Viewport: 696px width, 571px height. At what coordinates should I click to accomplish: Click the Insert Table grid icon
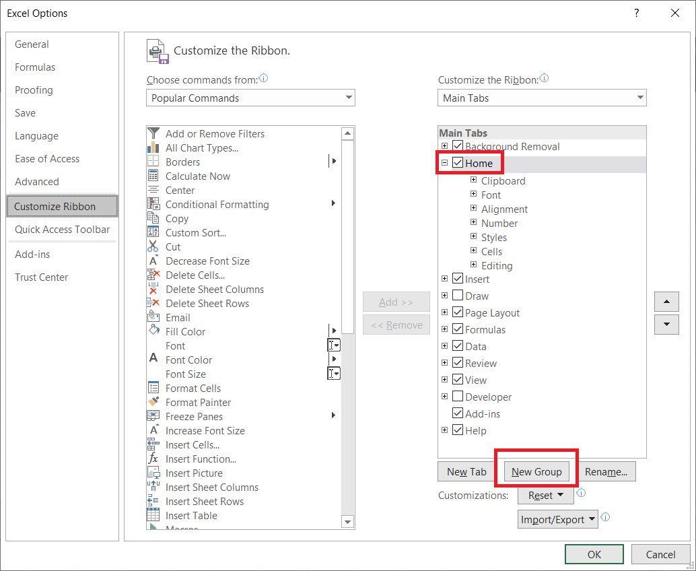pyautogui.click(x=153, y=515)
